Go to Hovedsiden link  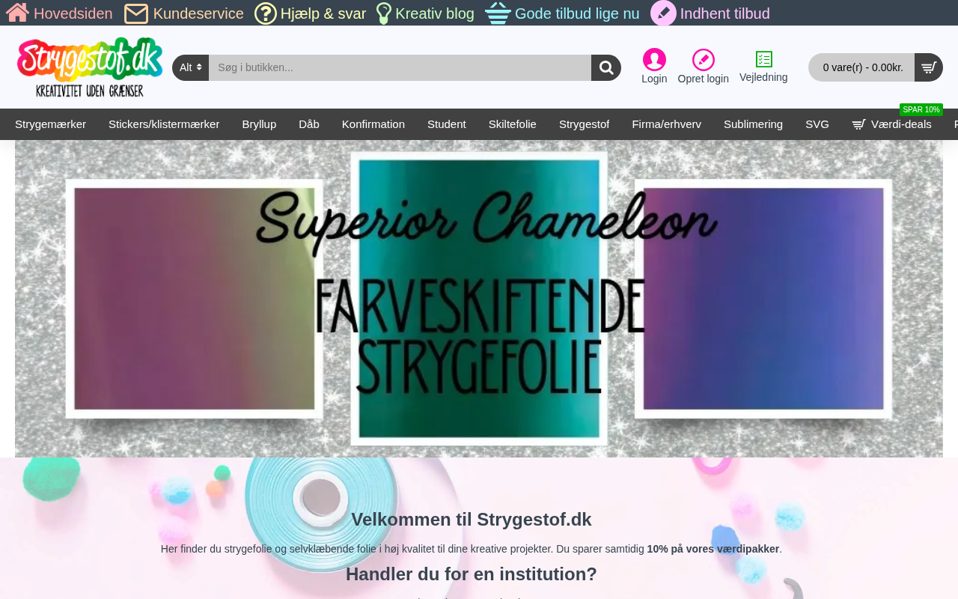coord(73,13)
